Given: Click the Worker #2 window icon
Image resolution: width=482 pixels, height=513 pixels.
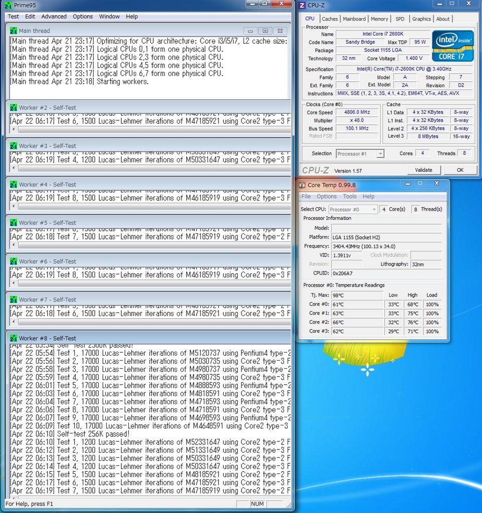Looking at the screenshot, I should tap(13, 108).
